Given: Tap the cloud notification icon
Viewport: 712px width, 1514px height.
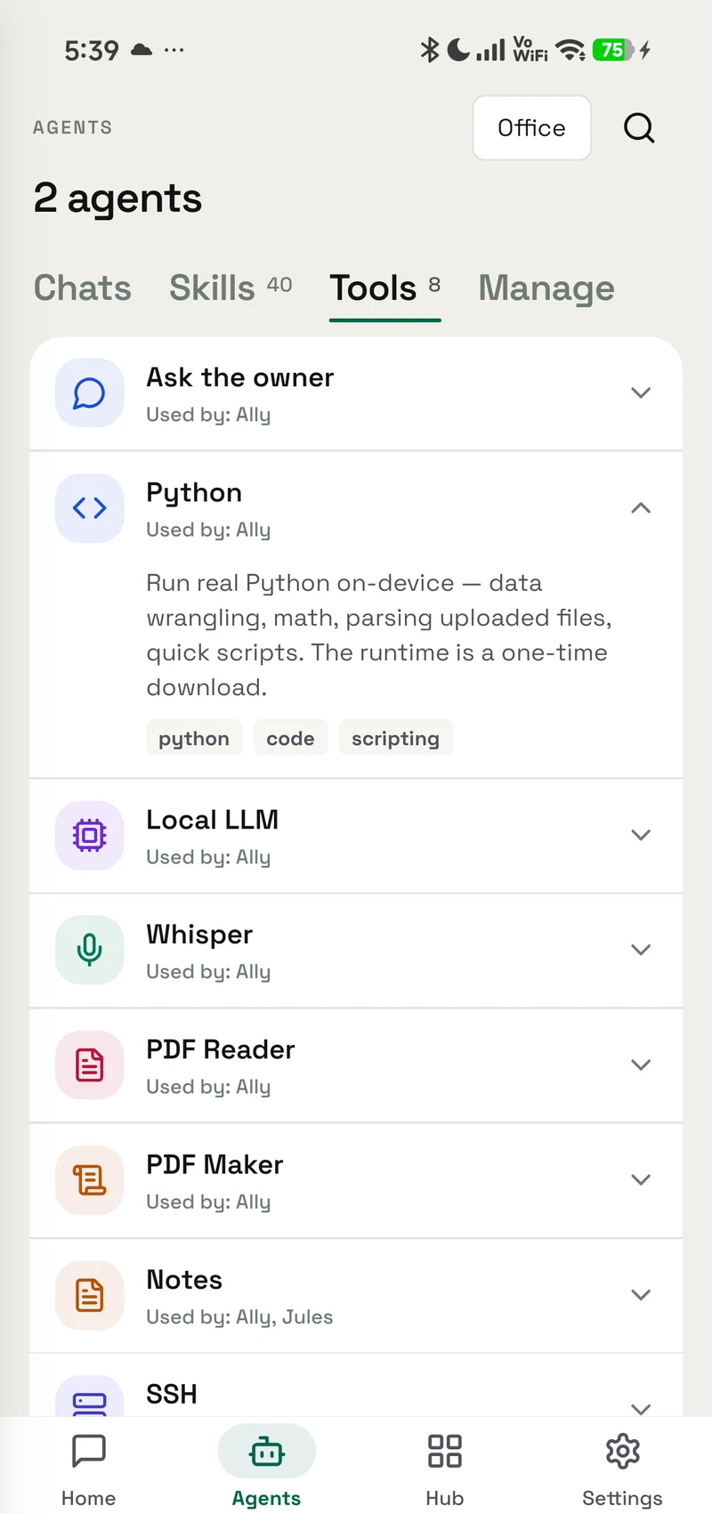Looking at the screenshot, I should [142, 50].
